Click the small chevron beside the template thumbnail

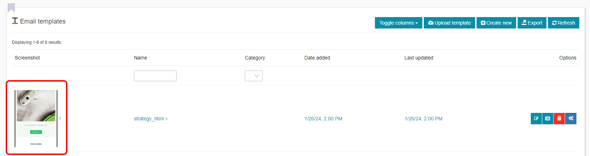pyautogui.click(x=60, y=119)
